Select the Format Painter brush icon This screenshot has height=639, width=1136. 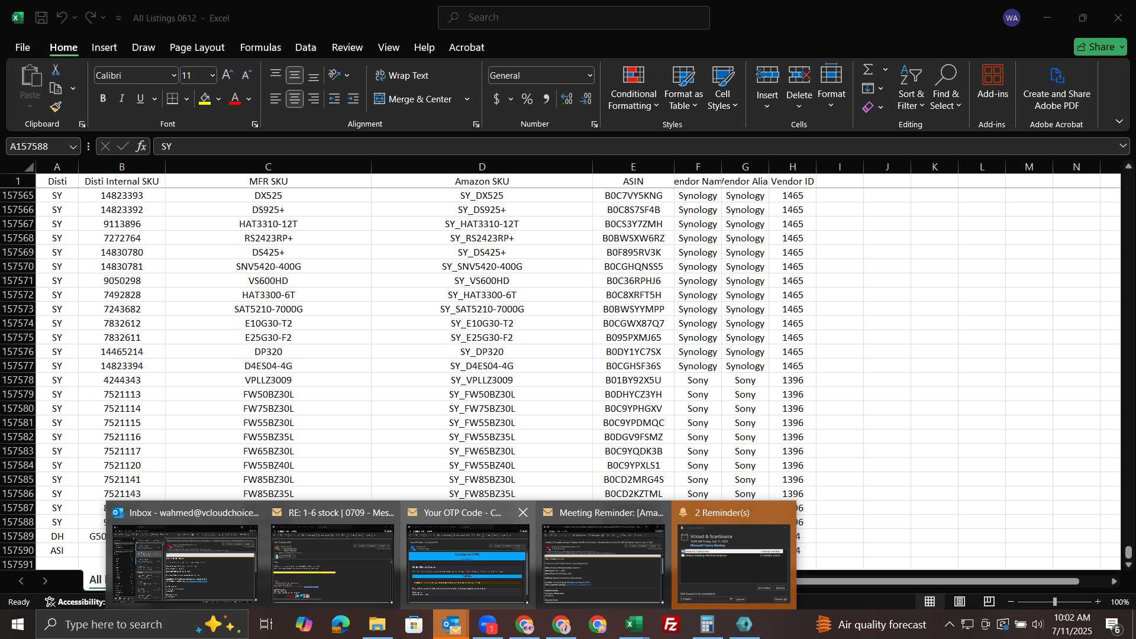[x=56, y=106]
